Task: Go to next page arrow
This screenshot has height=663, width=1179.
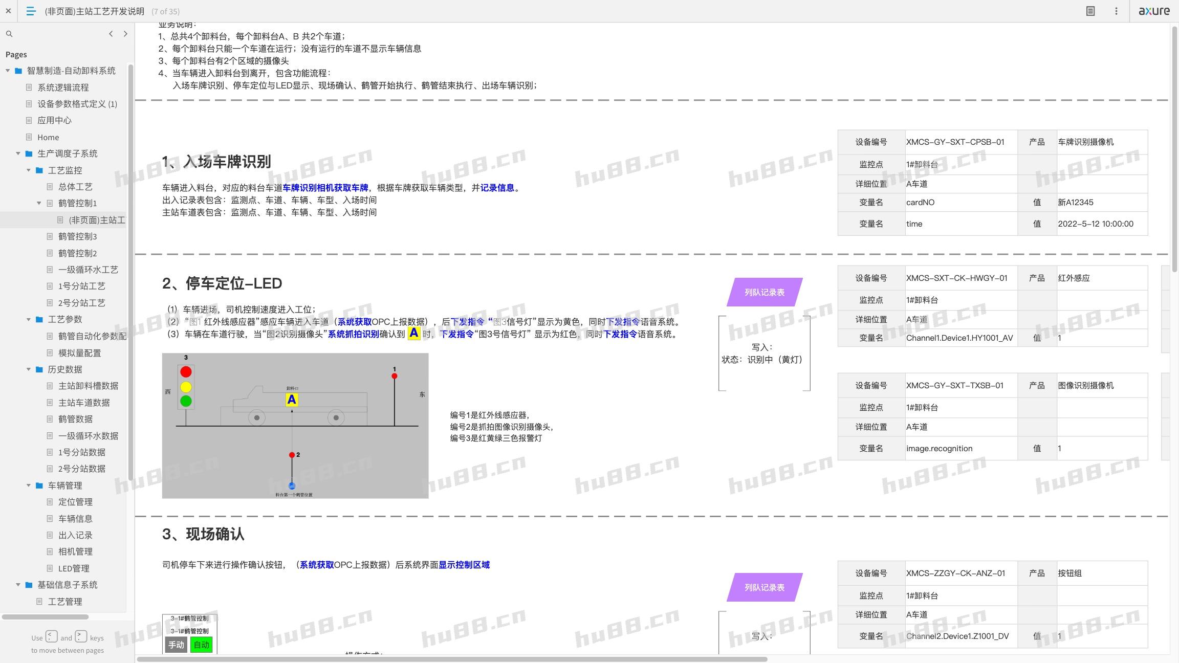Action: coord(125,34)
